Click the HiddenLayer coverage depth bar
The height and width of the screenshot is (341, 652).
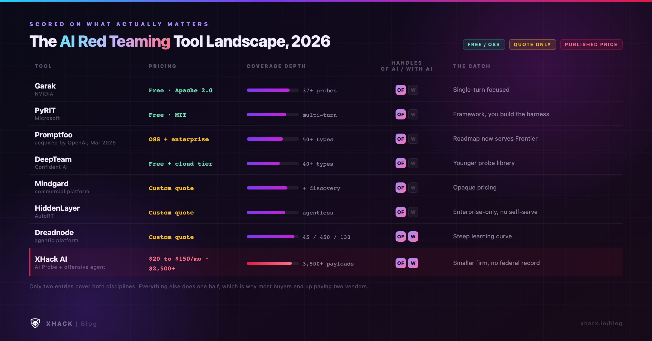point(272,212)
